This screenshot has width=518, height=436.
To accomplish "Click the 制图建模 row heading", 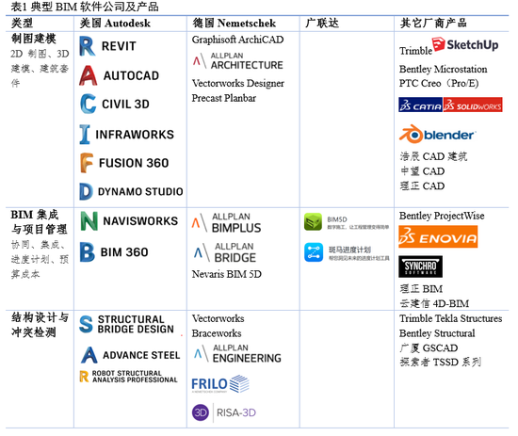I will click(x=34, y=39).
